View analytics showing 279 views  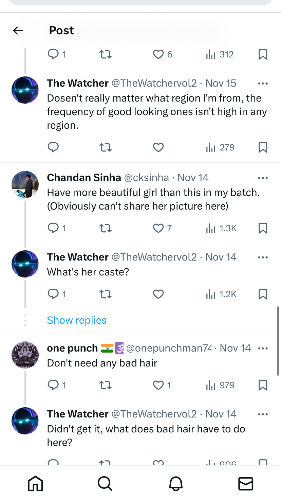coord(220,147)
